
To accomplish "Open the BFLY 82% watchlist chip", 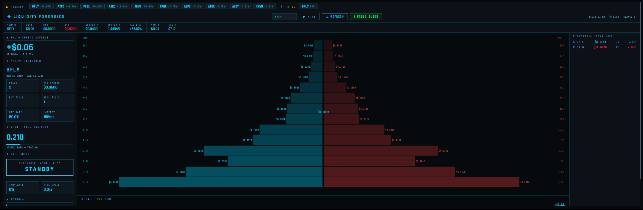I will point(308,7).
